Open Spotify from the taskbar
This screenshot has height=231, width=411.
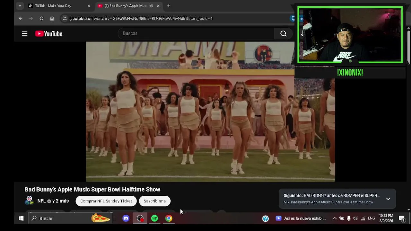(154, 218)
